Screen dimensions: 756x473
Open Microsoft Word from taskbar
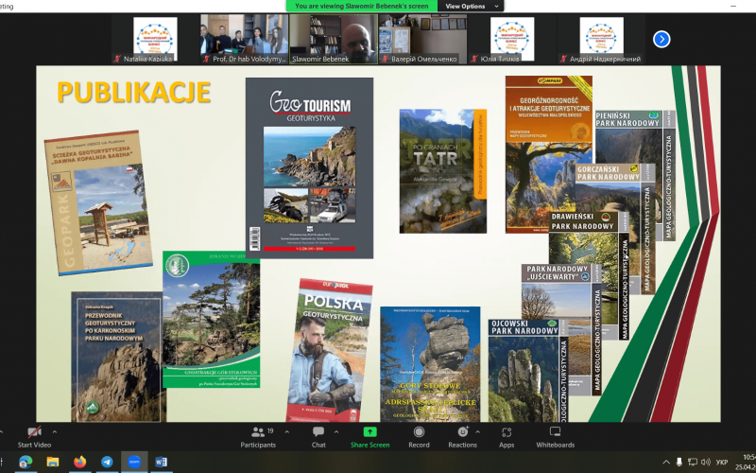161,462
